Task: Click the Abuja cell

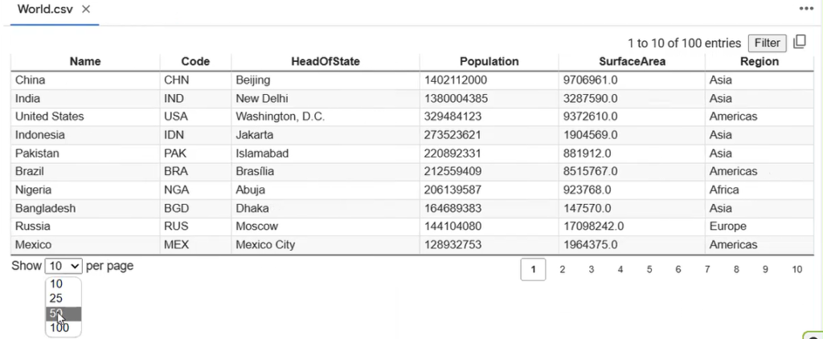Action: point(326,190)
